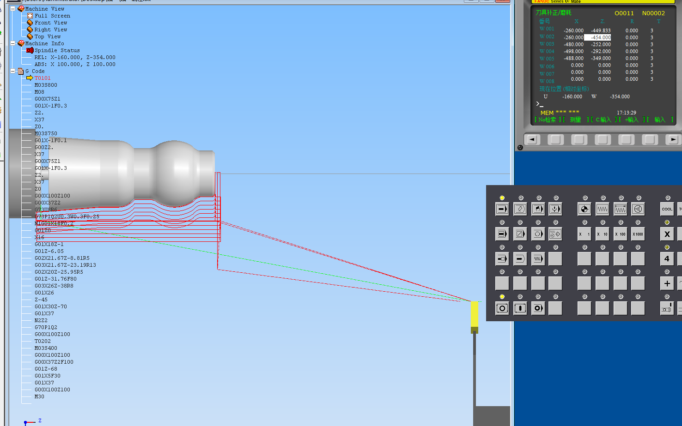Screen dimensions: 682x426
Task: Select the ABS coordinates readout line
Action: click(x=75, y=64)
